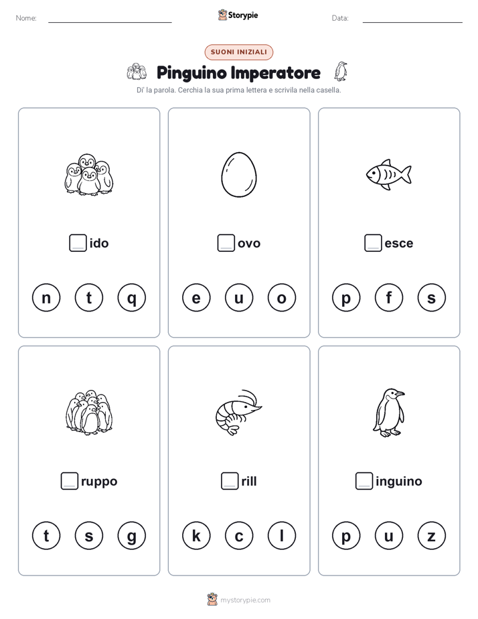Click the egg illustration
The width and height of the screenshot is (478, 619).
[239, 174]
